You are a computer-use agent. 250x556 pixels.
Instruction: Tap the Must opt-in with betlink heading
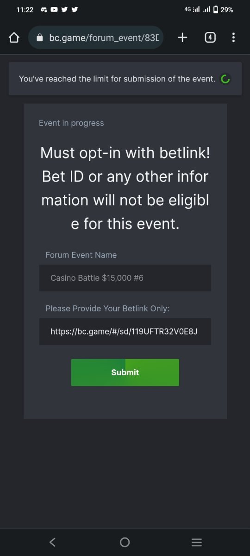pos(125,188)
